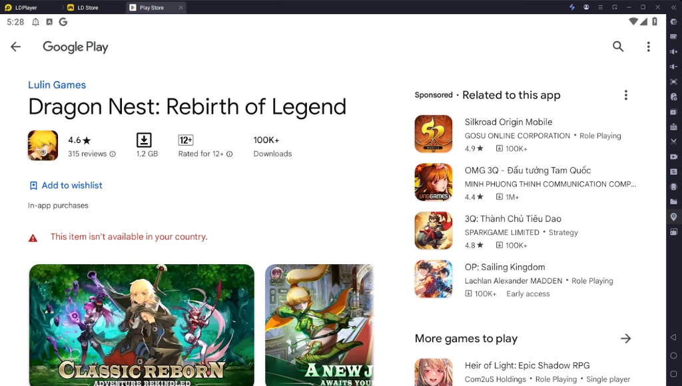Select the 100K+ Downloads text
This screenshot has height=386, width=682.
pyautogui.click(x=272, y=146)
